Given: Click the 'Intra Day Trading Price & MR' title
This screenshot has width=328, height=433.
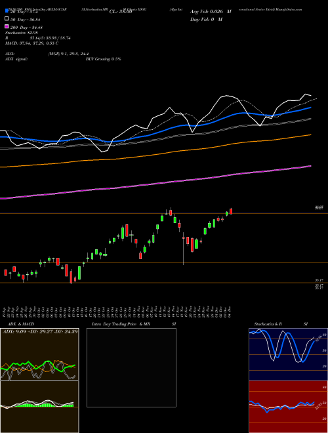Looking at the screenshot, I should [x=121, y=324].
